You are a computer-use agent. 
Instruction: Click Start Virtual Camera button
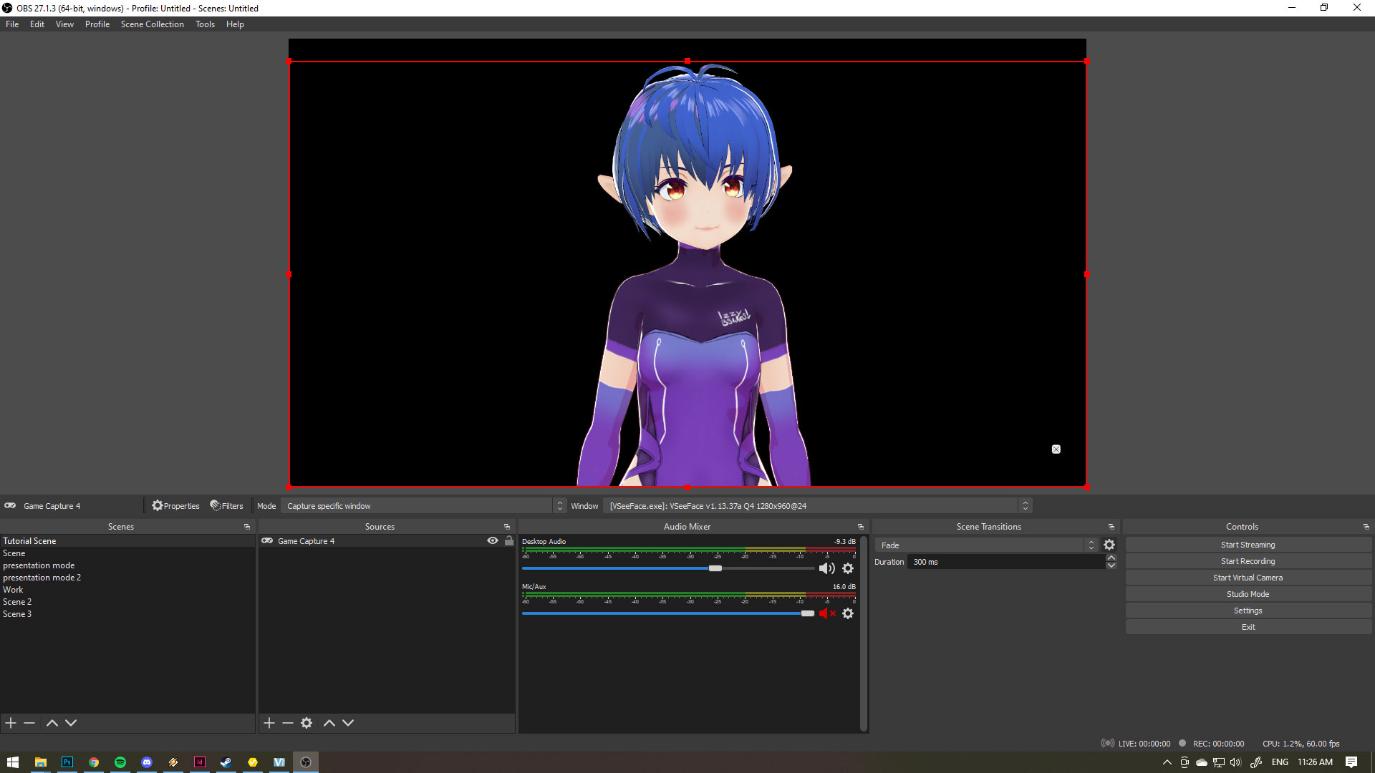(1248, 578)
